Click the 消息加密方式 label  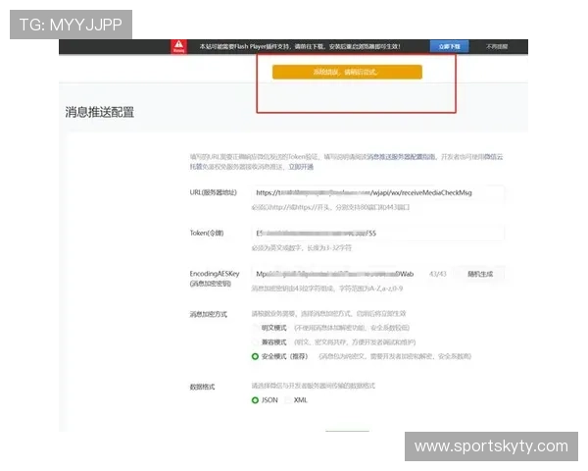pyautogui.click(x=208, y=314)
